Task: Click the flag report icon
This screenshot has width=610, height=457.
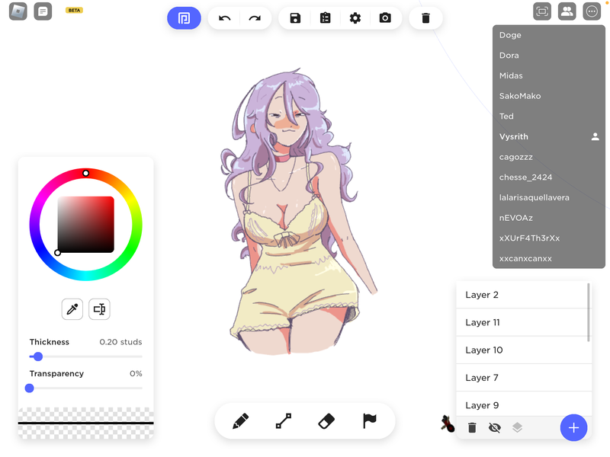Action: click(x=370, y=421)
